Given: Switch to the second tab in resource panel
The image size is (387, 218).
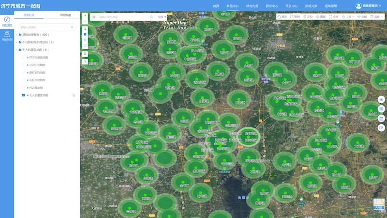Looking at the screenshot, I should pos(65,15).
